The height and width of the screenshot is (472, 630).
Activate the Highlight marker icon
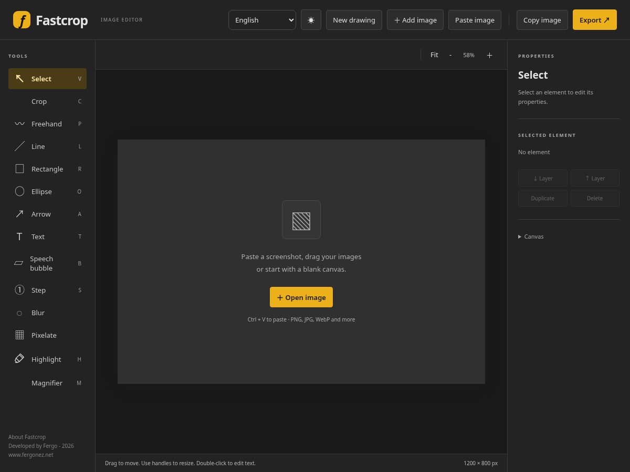tap(19, 359)
